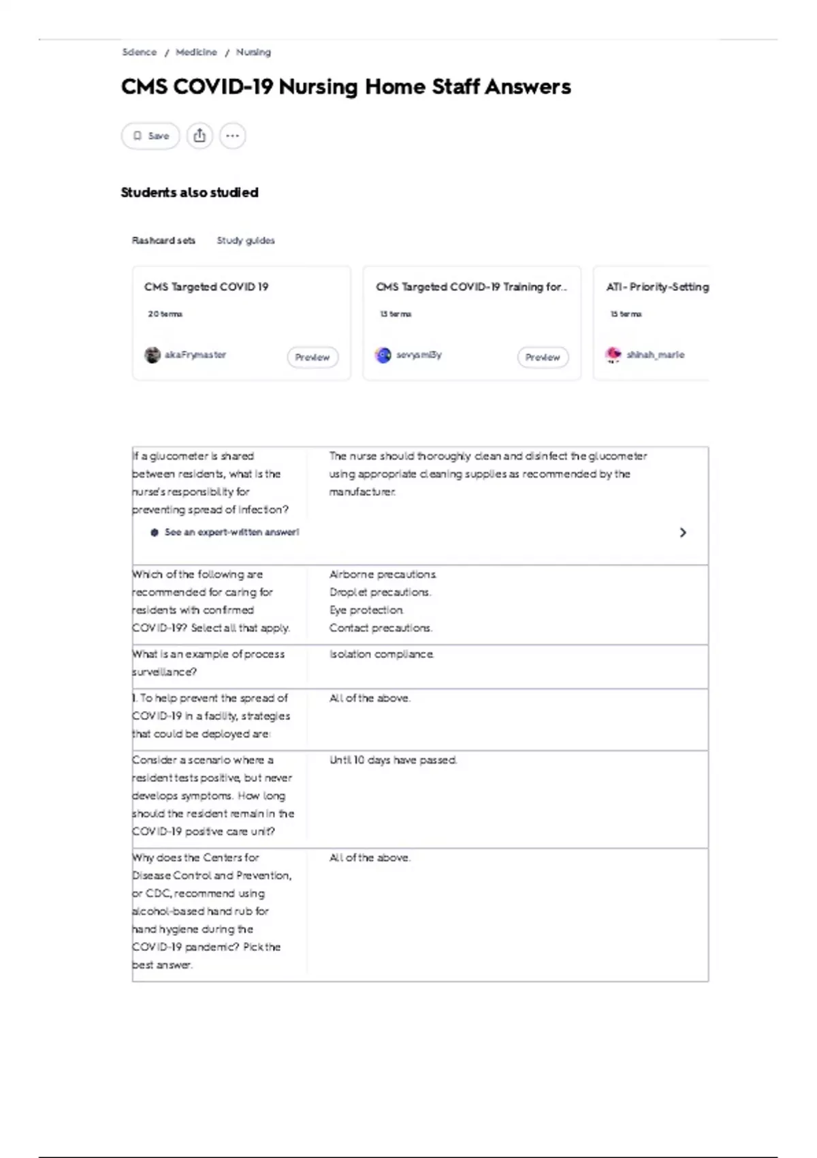The image size is (817, 1158).
Task: Click See an expert-written answer link
Action: coord(231,532)
